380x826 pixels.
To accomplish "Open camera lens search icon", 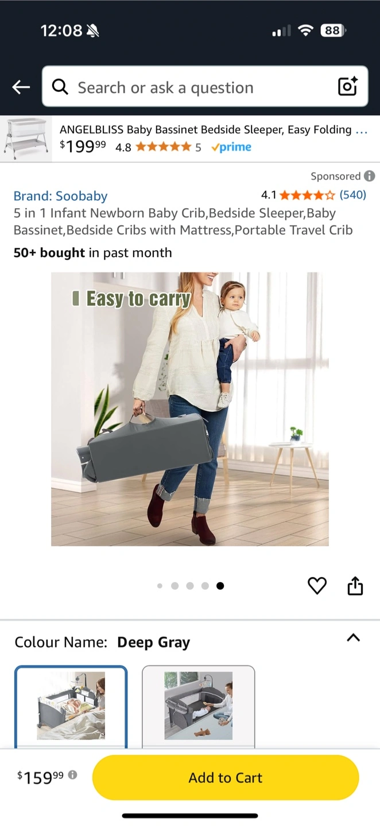I will click(348, 87).
